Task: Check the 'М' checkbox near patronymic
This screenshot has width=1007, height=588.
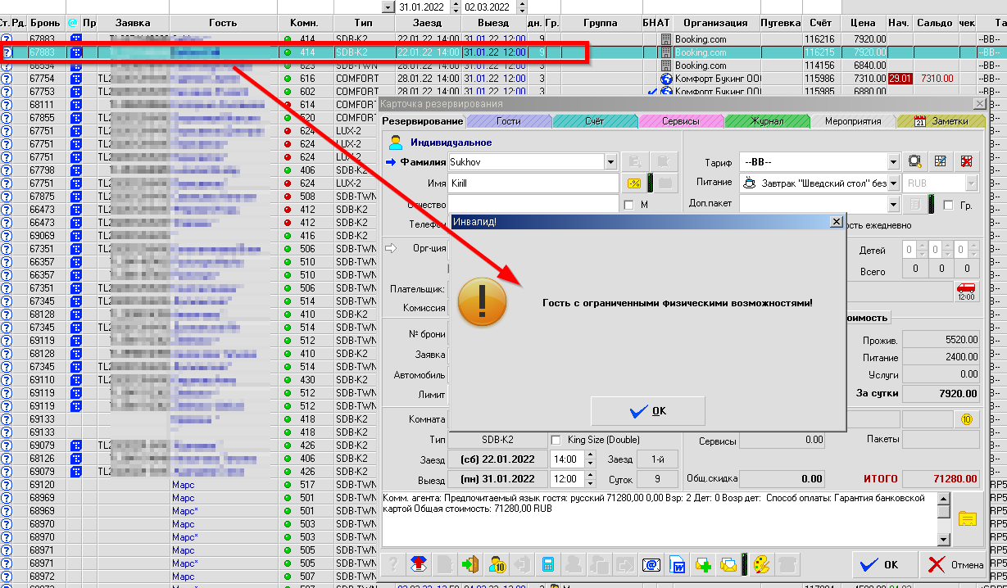Action: tap(629, 205)
